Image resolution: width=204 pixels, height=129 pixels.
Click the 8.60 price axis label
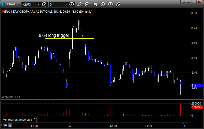194,43
